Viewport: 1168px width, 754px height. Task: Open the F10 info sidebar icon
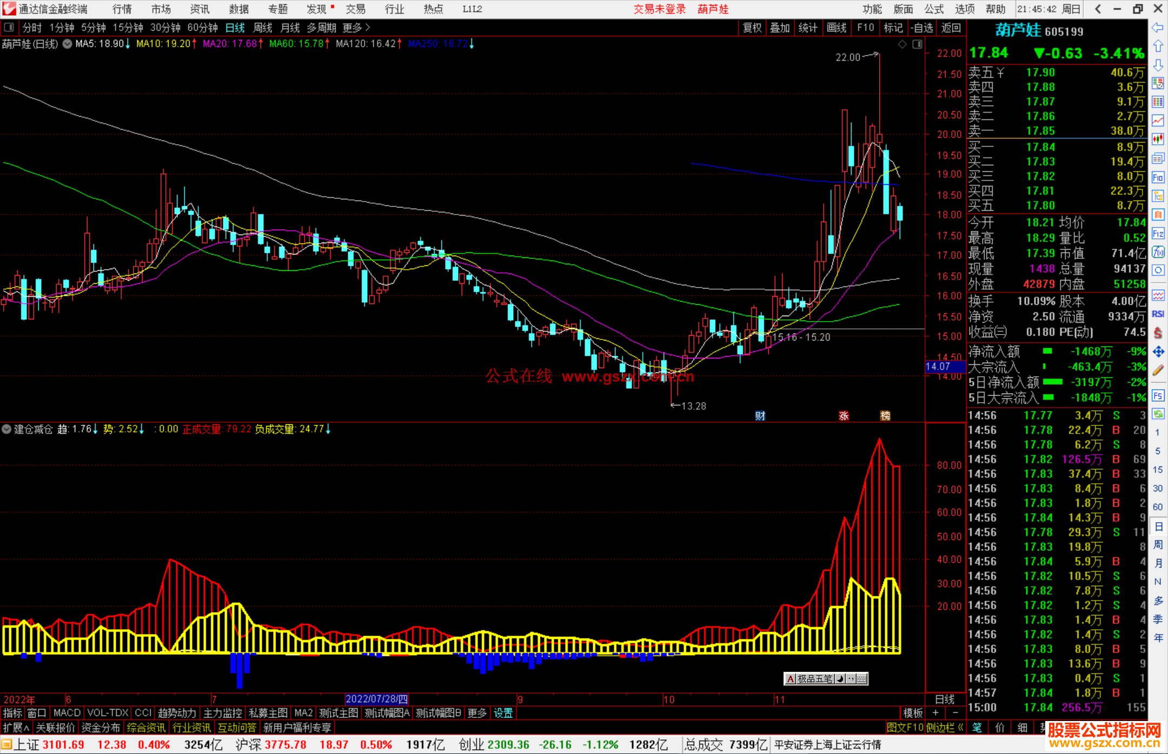pyautogui.click(x=1158, y=177)
